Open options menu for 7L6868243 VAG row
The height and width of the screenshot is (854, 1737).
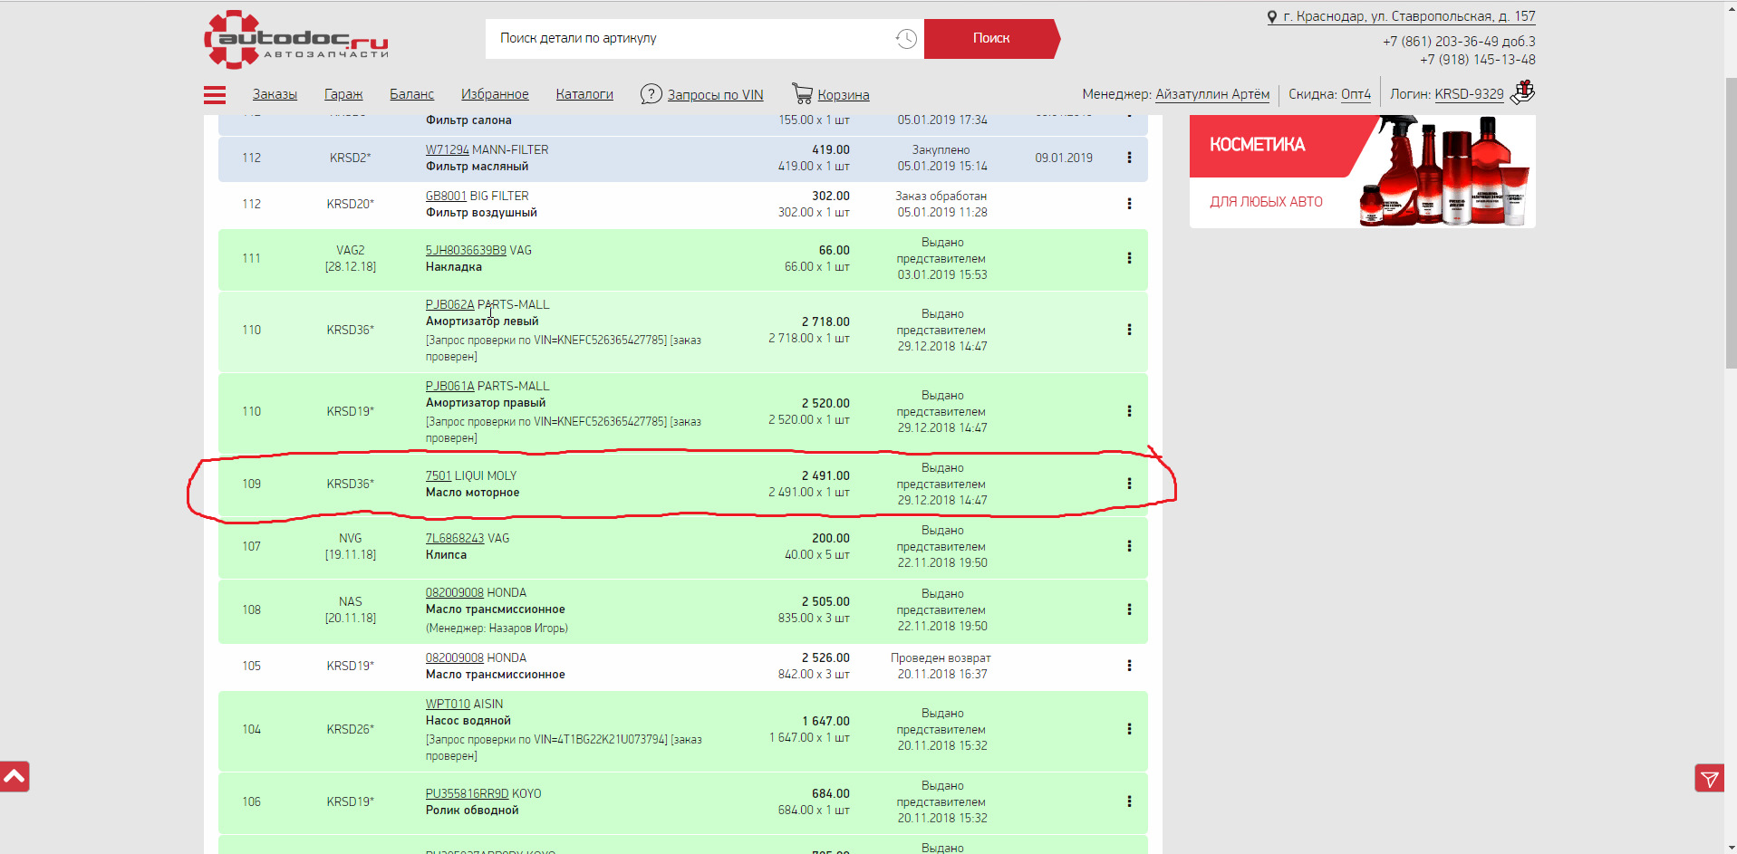(x=1129, y=546)
